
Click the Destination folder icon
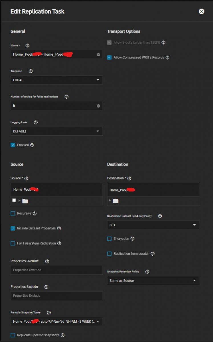(115, 201)
